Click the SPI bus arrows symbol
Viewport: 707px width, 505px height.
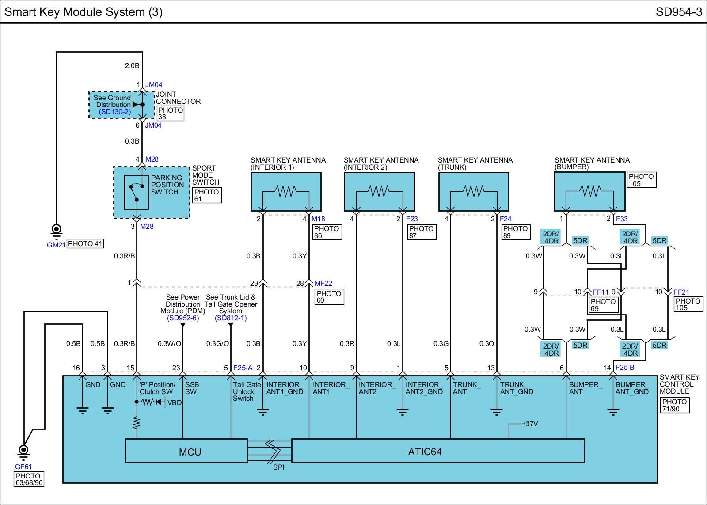tap(270, 451)
